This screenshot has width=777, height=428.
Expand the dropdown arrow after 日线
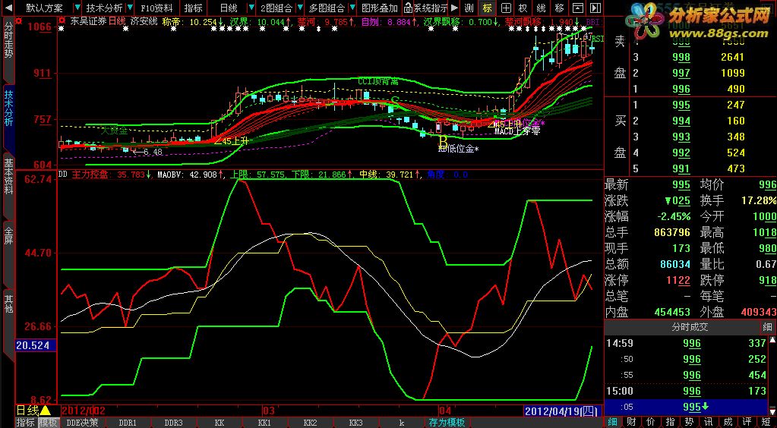coord(251,8)
